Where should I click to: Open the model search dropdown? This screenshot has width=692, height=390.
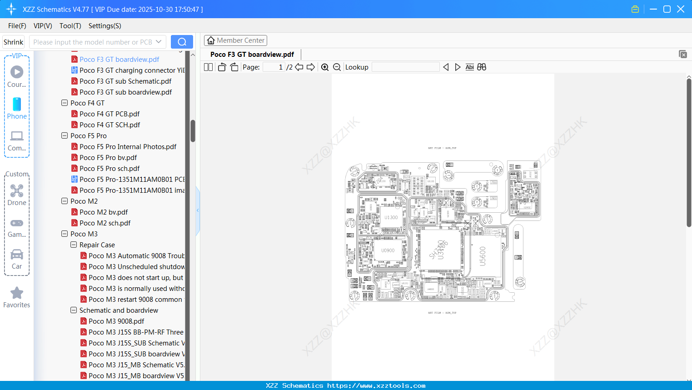(x=159, y=41)
